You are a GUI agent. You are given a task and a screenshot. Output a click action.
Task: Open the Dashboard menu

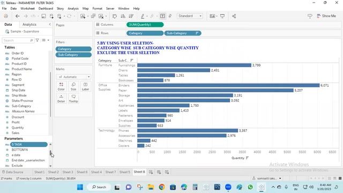click(x=46, y=9)
